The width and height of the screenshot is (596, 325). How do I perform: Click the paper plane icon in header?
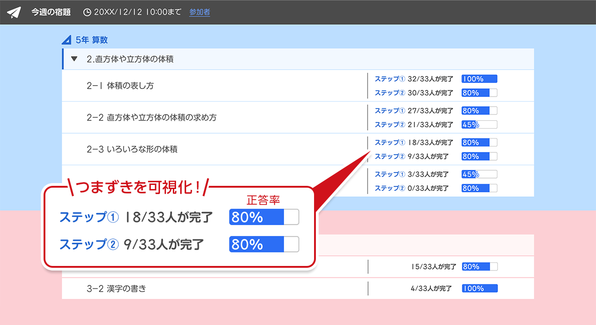(15, 12)
